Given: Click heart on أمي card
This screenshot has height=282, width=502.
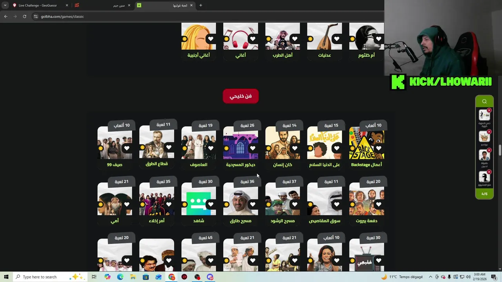Looking at the screenshot, I should (x=127, y=204).
